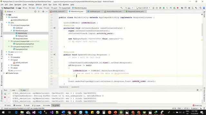This screenshot has height=115, width=206.
Task: Open the TODO tool window
Action: (x=7, y=105)
